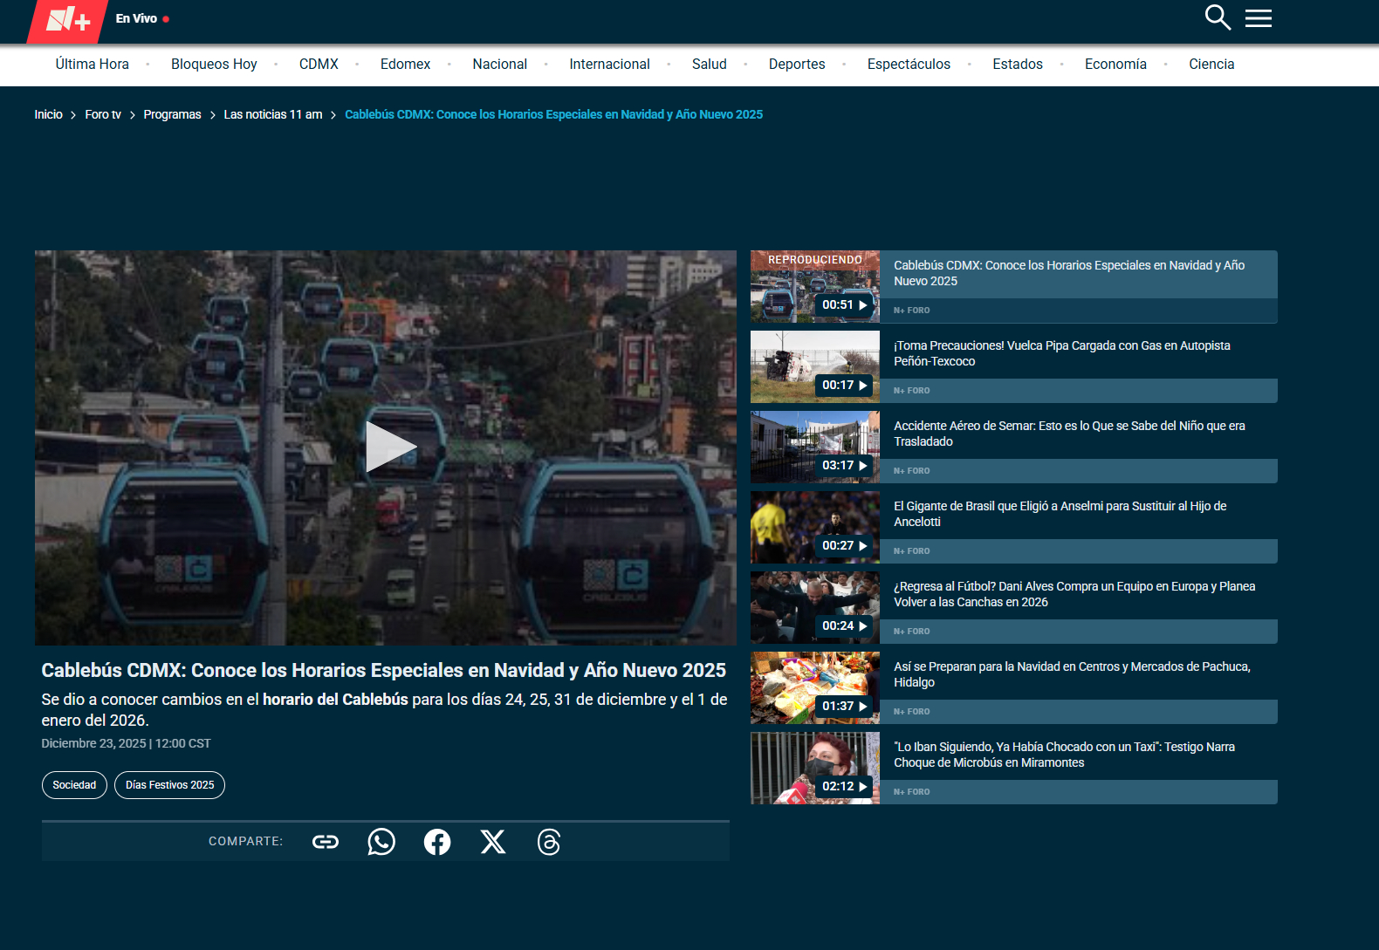1379x950 pixels.
Task: Select the Cablebús playlist thumbnail marked Reproduciendo
Action: pos(815,287)
